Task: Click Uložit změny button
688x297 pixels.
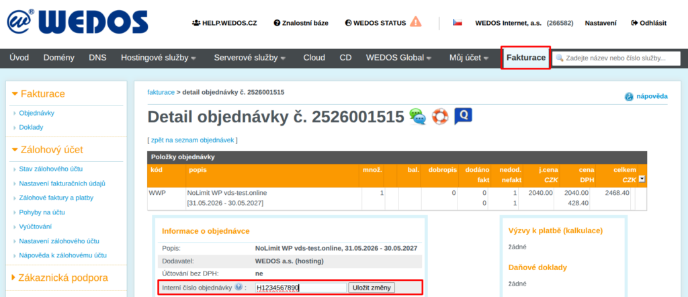Action: tap(372, 288)
